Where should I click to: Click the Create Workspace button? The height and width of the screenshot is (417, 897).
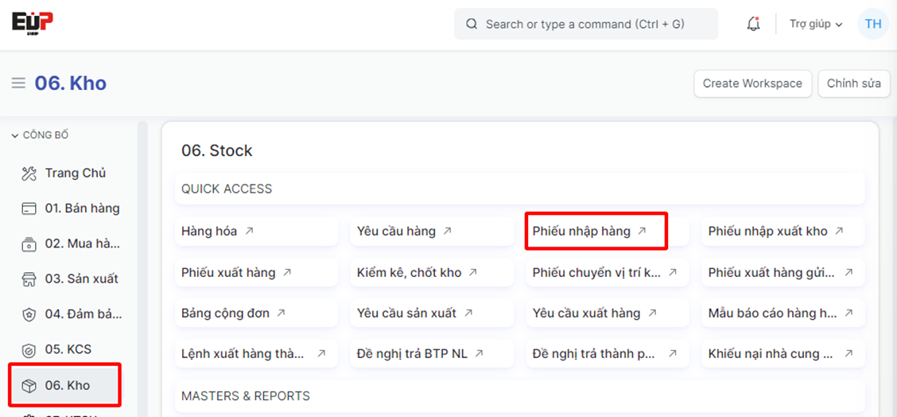click(x=752, y=84)
